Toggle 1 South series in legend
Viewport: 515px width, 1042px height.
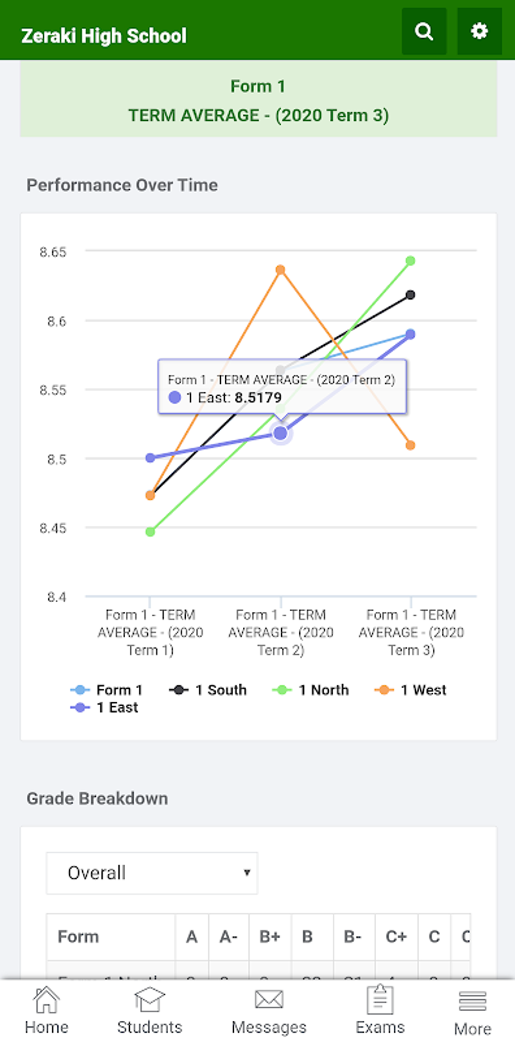(x=208, y=690)
